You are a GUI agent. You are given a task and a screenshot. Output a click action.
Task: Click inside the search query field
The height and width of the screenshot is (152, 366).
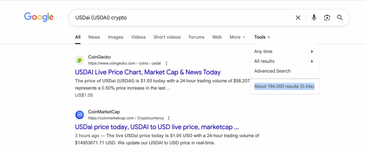coord(179,17)
